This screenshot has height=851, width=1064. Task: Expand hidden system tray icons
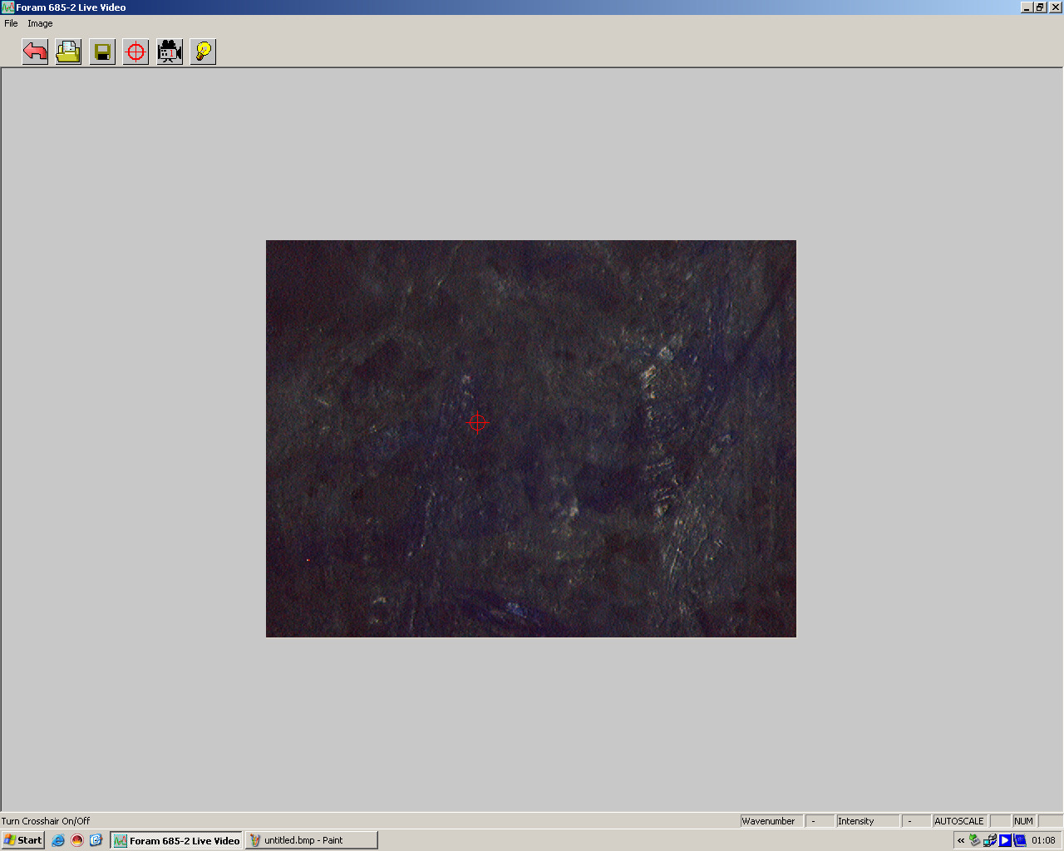click(x=961, y=840)
